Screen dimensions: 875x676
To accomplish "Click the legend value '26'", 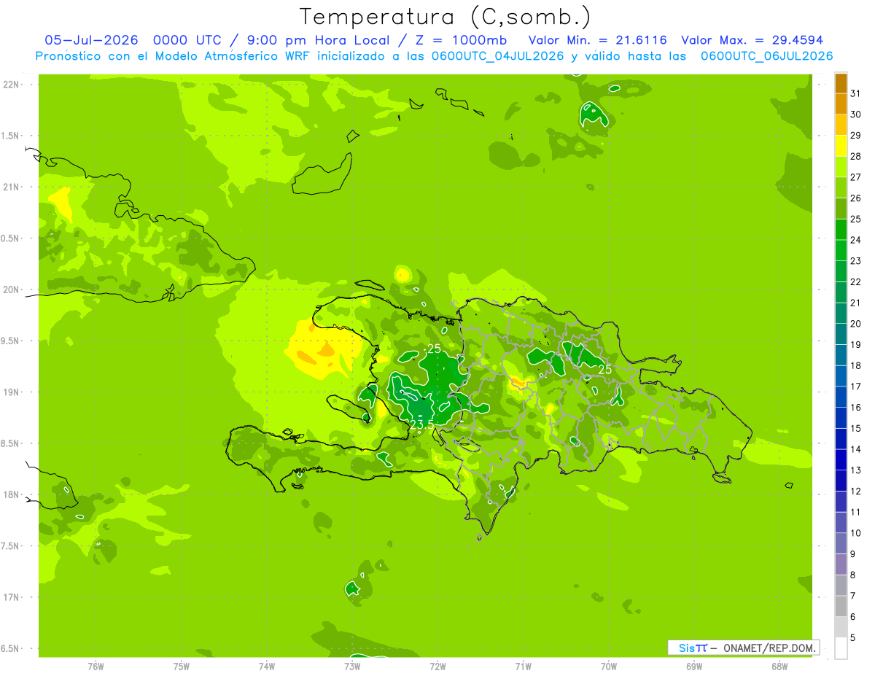I will point(855,198).
